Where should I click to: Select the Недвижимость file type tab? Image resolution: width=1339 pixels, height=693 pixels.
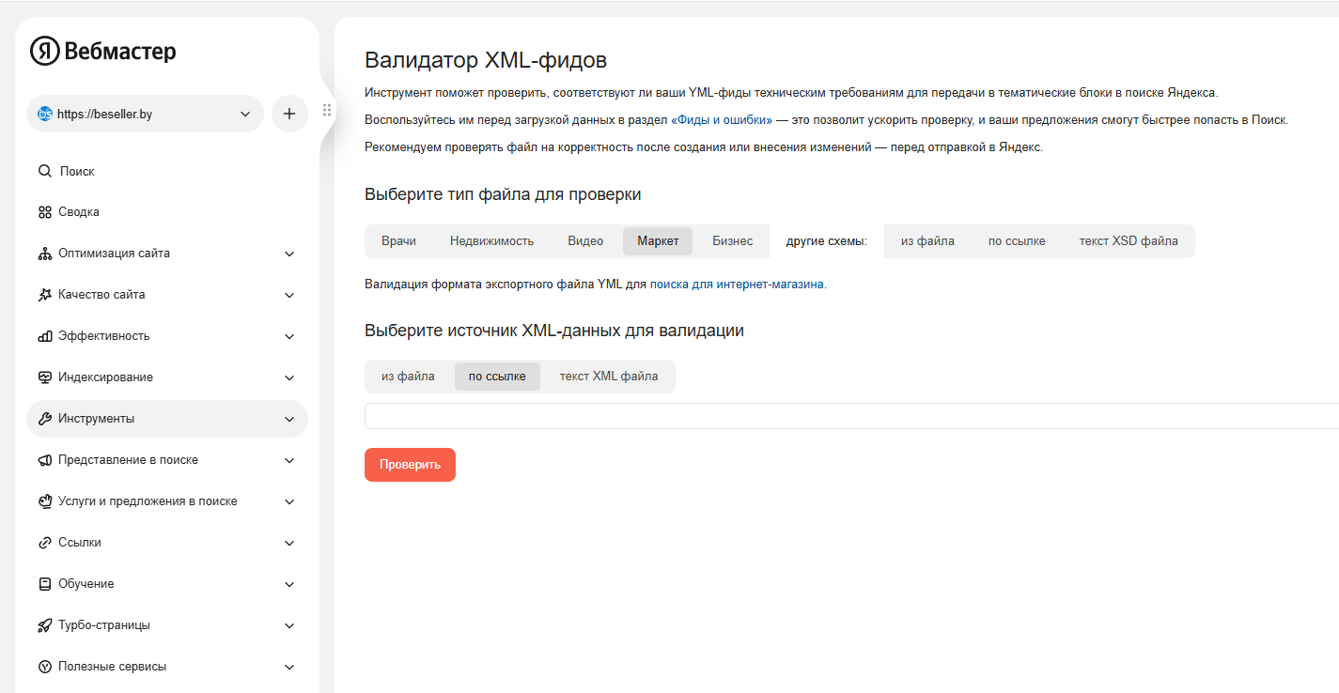(x=491, y=241)
